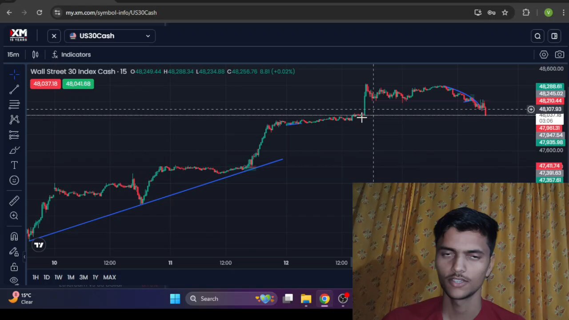Viewport: 569px width, 320px height.
Task: Open Google Chrome from taskbar
Action: (x=325, y=299)
